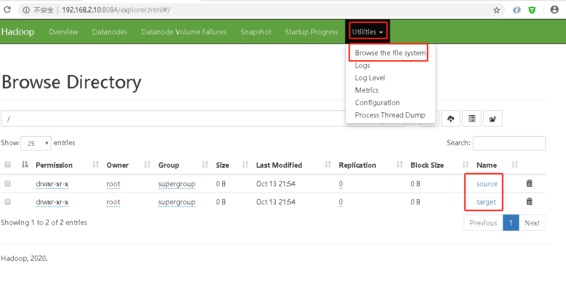Delete the target directory with trash icon
The height and width of the screenshot is (300, 566).
tap(529, 202)
